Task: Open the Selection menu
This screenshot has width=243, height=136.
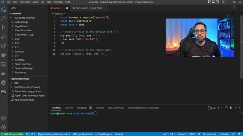Action: [25, 2]
